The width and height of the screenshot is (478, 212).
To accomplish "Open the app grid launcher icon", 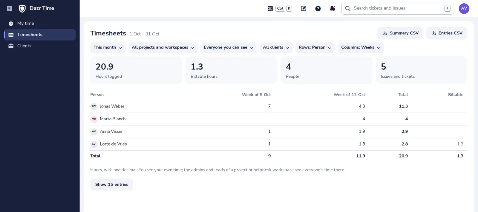I will point(10,9).
